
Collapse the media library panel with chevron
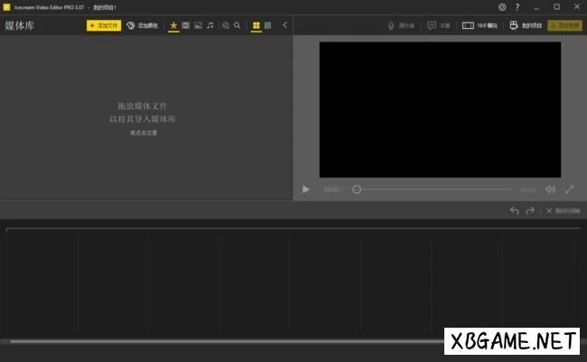tap(285, 25)
